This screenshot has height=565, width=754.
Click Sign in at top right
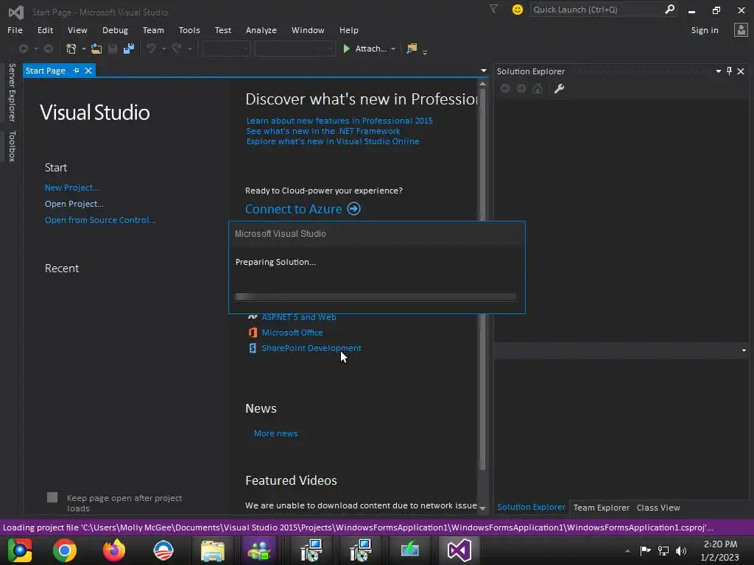[x=705, y=29]
